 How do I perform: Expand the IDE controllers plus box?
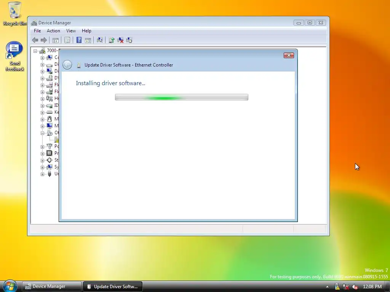43,106
